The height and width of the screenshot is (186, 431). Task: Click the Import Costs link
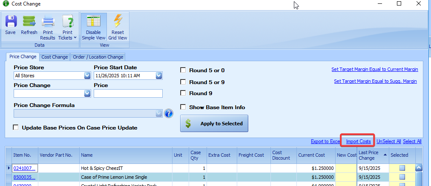point(358,141)
